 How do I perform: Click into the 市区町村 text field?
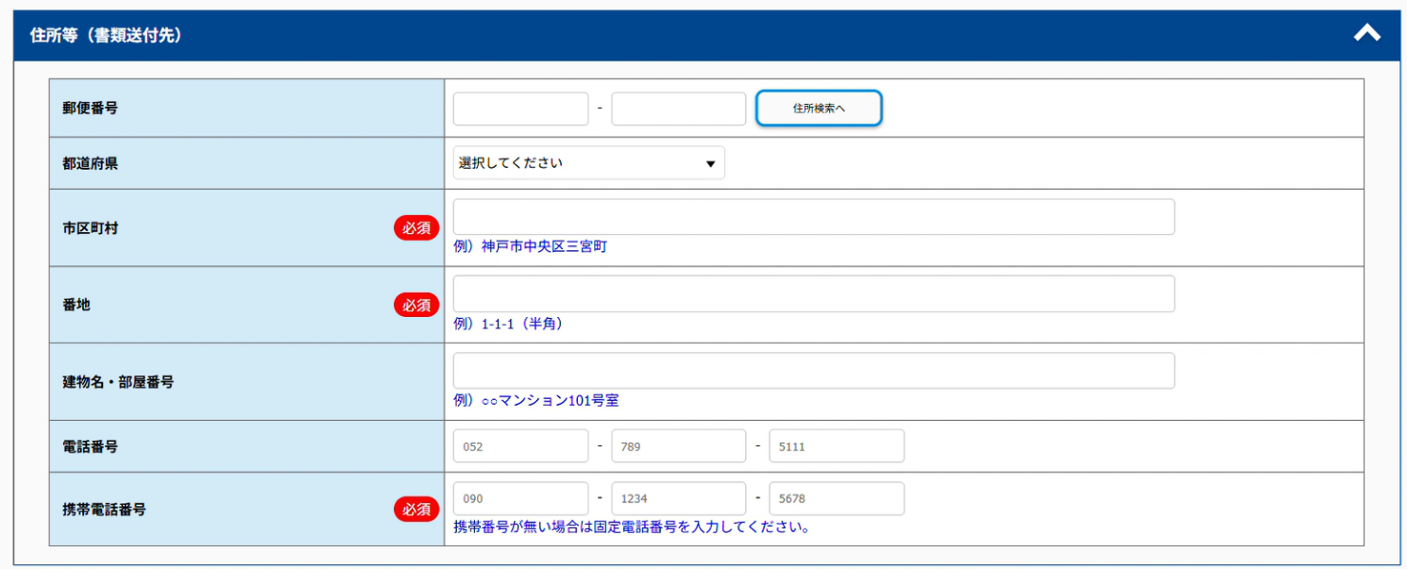[813, 217]
